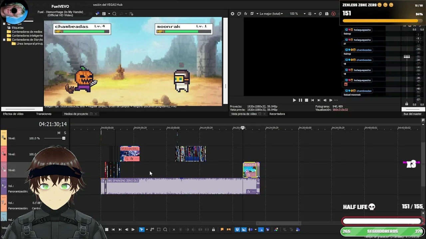
Task: Open split-screen options dropdown arrow
Action: 257,14
